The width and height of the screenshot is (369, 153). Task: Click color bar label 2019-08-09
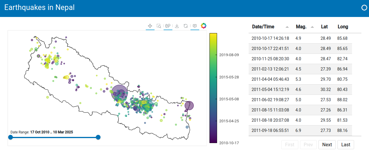point(229,55)
